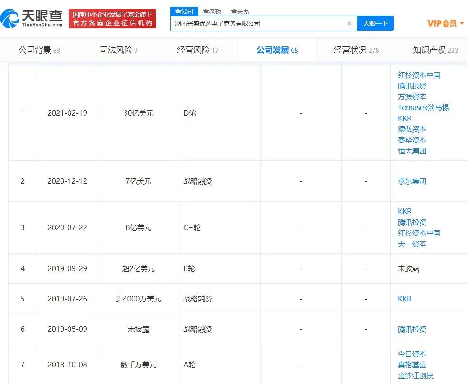Open 红杉资本中国 link in C+轮 row
The height and width of the screenshot is (384, 467).
point(419,233)
